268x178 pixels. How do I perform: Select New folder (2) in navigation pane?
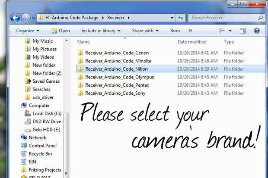47,73
